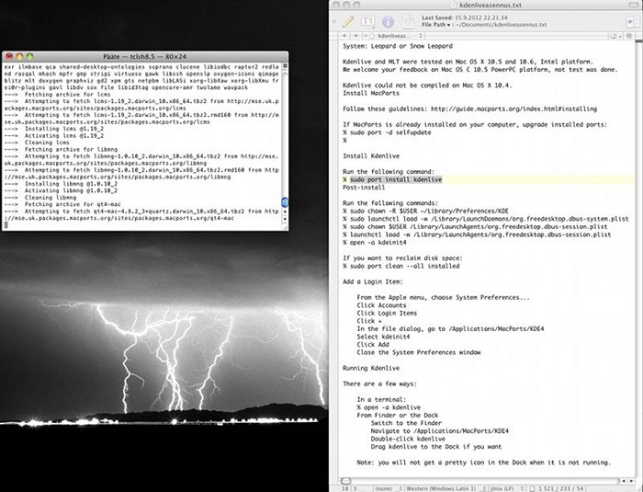Click the 'Add a Login Item:' line
This screenshot has width=643, height=492.
(373, 281)
